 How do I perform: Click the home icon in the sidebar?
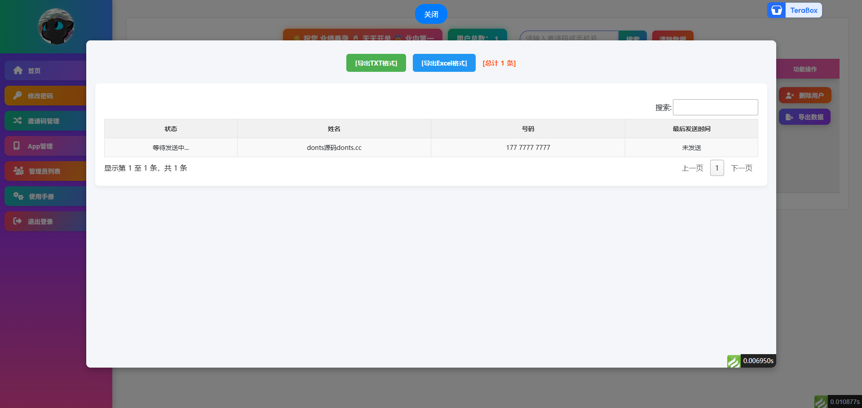click(x=18, y=70)
